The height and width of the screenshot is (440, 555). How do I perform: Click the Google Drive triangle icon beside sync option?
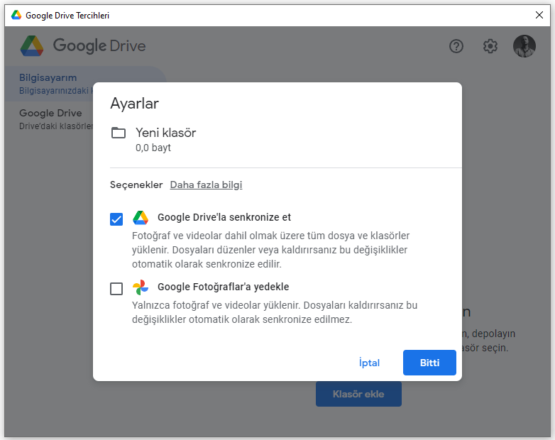coord(141,218)
